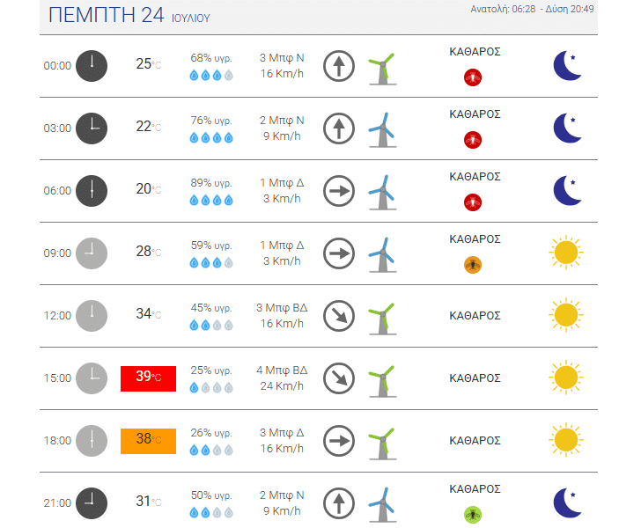
Task: Click the orange 38°C temperature box
Action: [149, 441]
